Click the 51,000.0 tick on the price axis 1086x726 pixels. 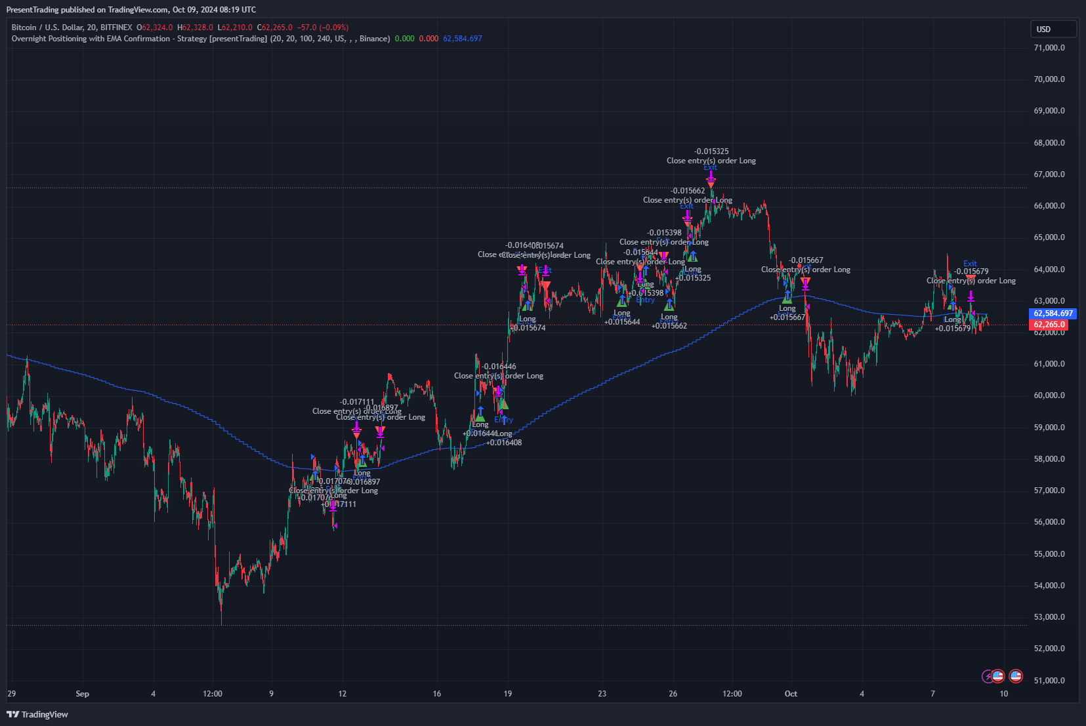[1049, 680]
